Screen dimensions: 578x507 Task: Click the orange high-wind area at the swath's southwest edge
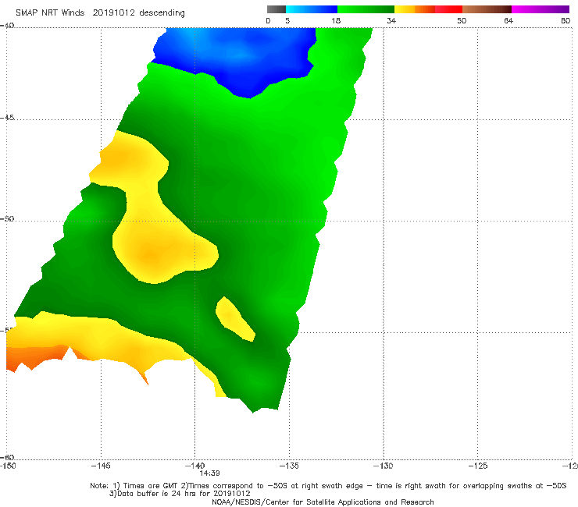[35, 356]
